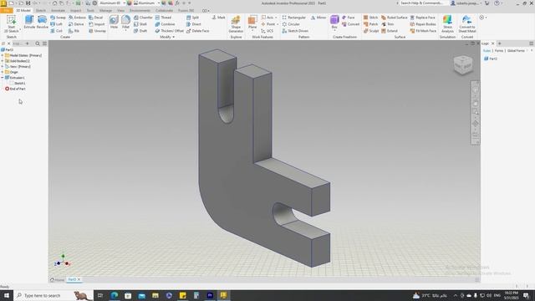Screen dimensions: 535x301
Task: Open the Shape Generator
Action: click(236, 24)
